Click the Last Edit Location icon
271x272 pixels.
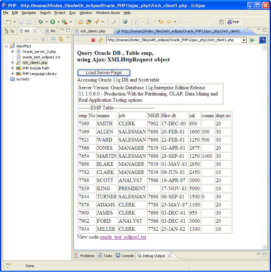point(161,22)
